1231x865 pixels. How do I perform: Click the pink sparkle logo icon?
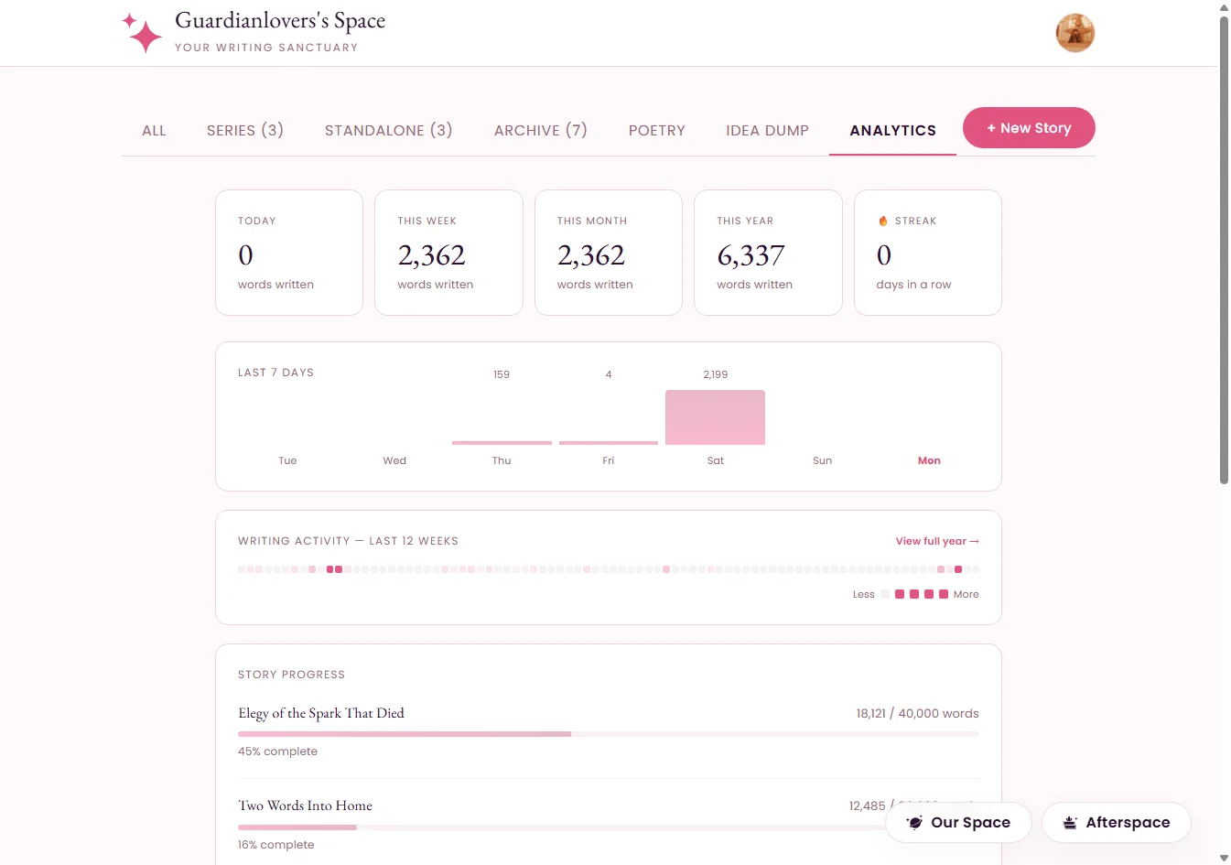click(142, 33)
